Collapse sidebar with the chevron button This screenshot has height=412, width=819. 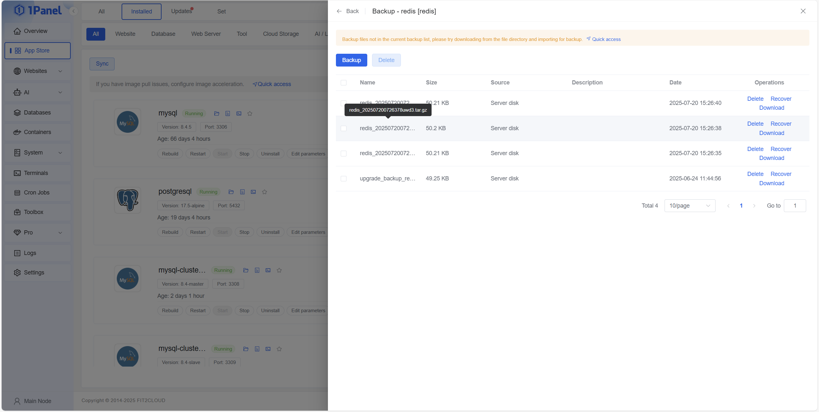(74, 11)
